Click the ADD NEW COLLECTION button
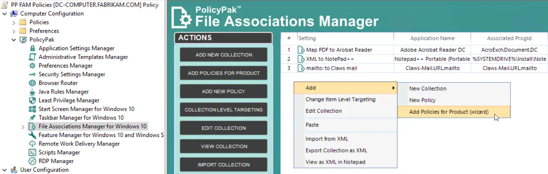 click(x=224, y=55)
